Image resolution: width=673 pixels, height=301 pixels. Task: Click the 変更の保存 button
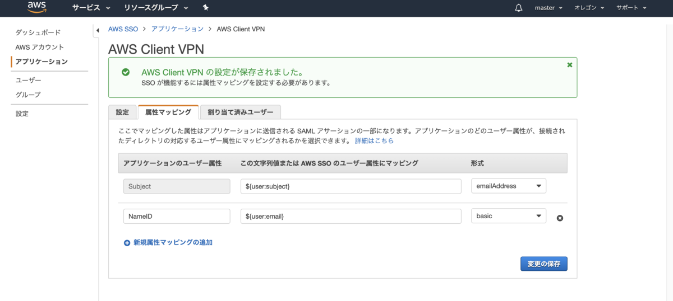[544, 264]
